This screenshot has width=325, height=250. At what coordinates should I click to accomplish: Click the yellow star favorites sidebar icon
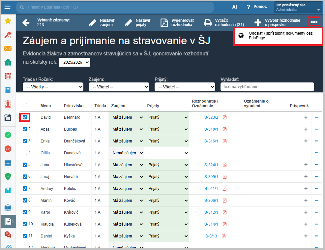point(8,21)
